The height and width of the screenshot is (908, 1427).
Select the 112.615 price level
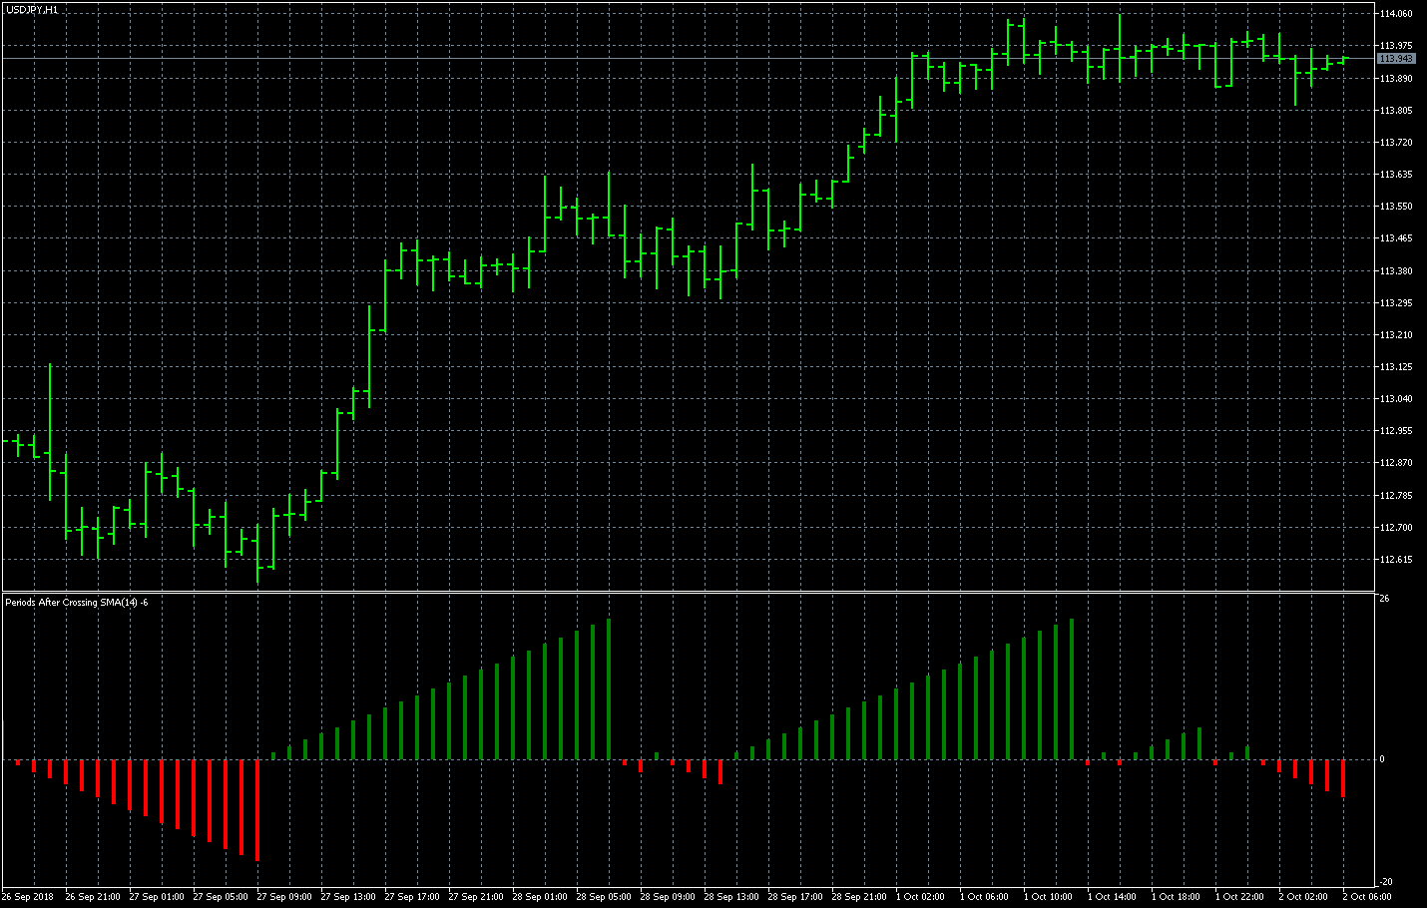[x=1396, y=560]
